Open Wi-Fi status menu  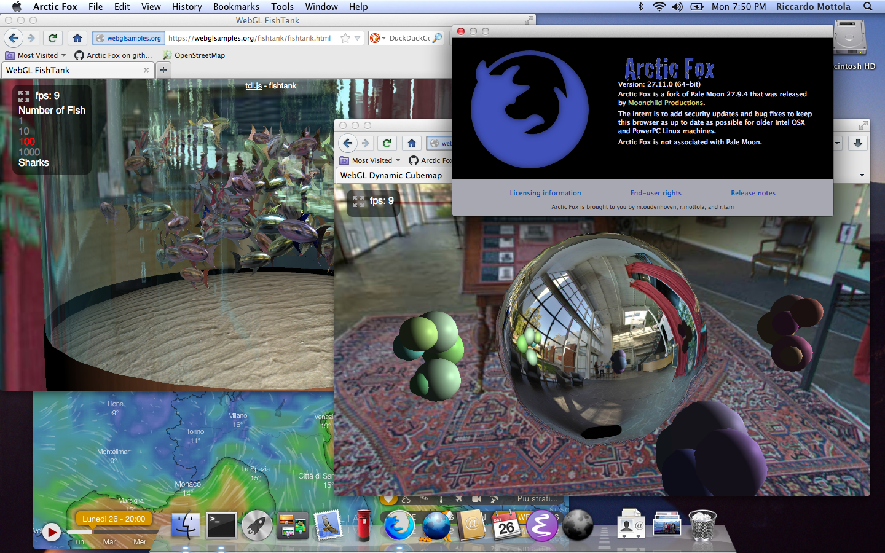[x=659, y=7]
